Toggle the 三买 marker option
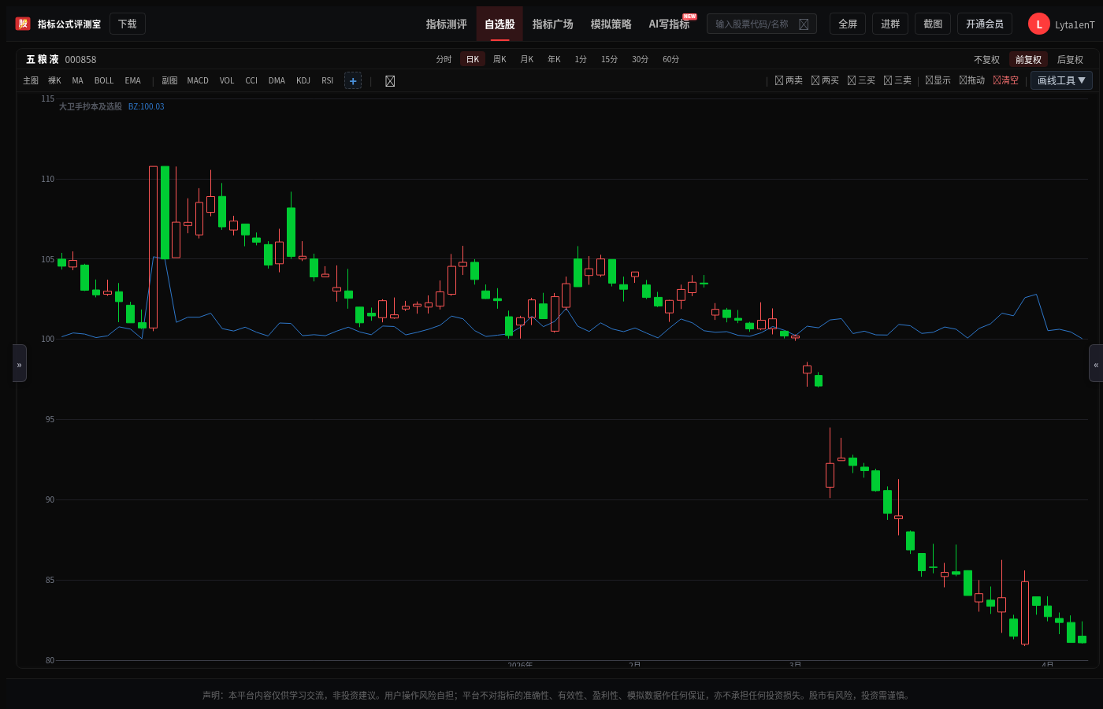 click(861, 80)
